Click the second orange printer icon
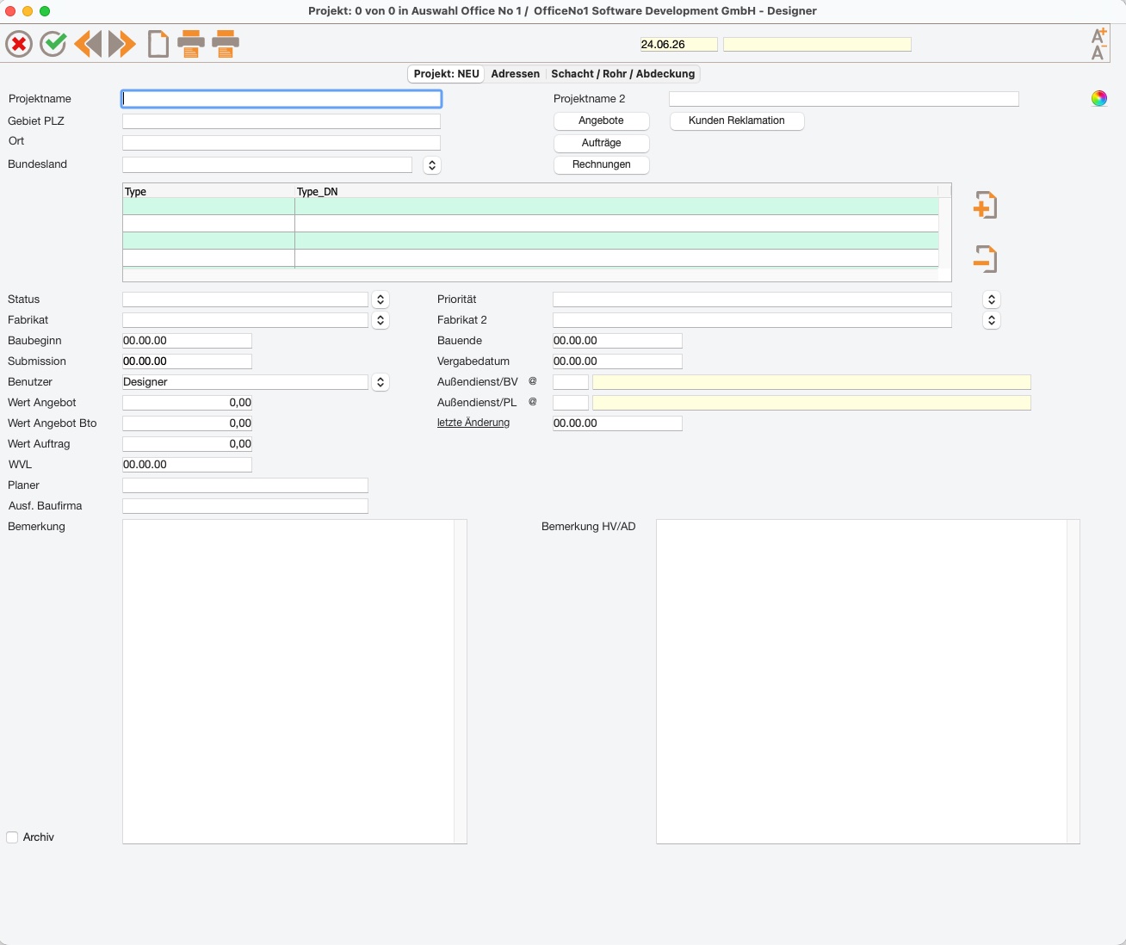This screenshot has height=945, width=1126. pos(226,44)
